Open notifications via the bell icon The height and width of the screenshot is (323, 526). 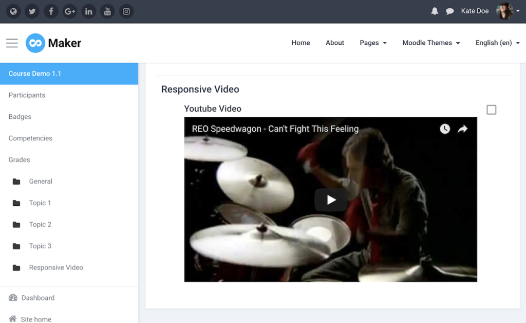pyautogui.click(x=434, y=11)
